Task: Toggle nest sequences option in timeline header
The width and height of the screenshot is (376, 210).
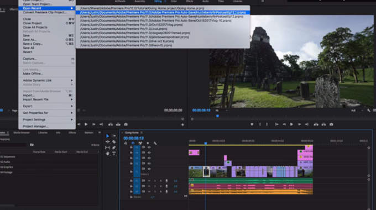Action: [x=126, y=143]
